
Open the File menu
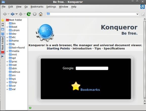(x=4, y=7)
